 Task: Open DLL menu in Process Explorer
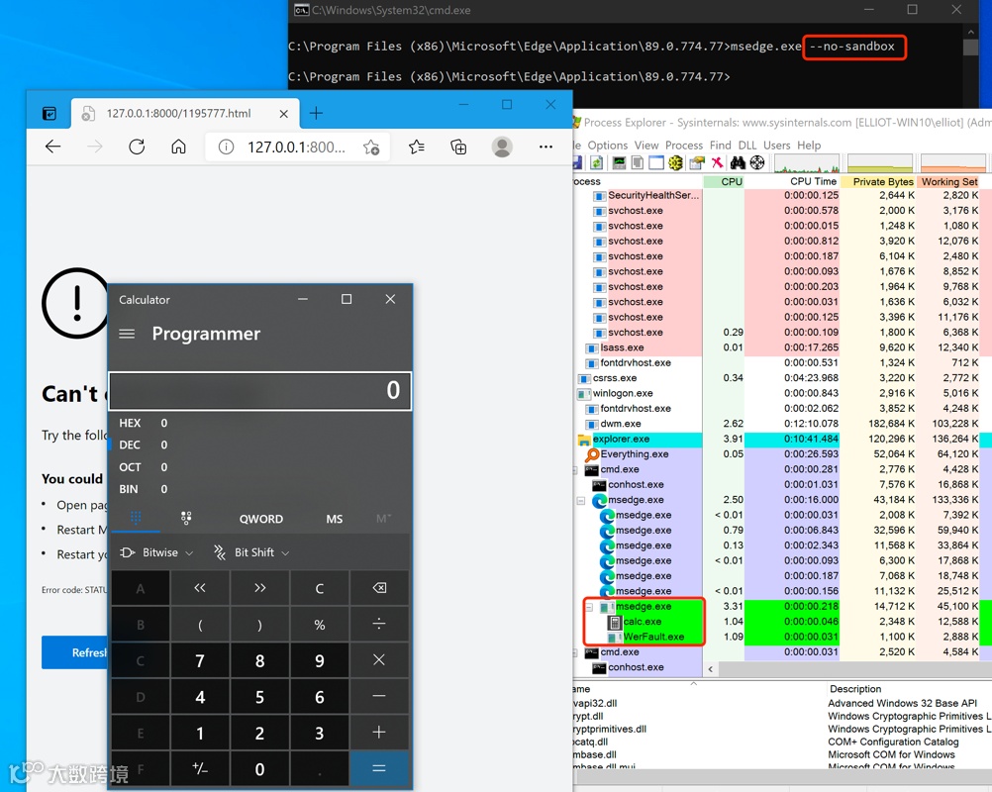[747, 145]
